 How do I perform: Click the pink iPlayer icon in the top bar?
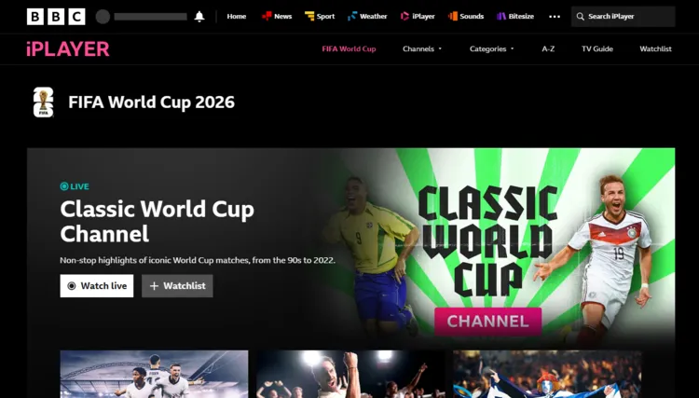tap(404, 17)
